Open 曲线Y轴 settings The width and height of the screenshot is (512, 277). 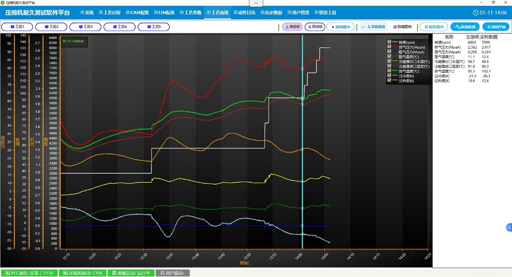pyautogui.click(x=496, y=27)
